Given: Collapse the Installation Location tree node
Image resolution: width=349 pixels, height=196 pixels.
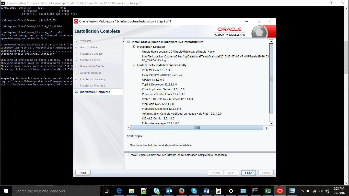Looking at the screenshot, I should click(x=134, y=47).
